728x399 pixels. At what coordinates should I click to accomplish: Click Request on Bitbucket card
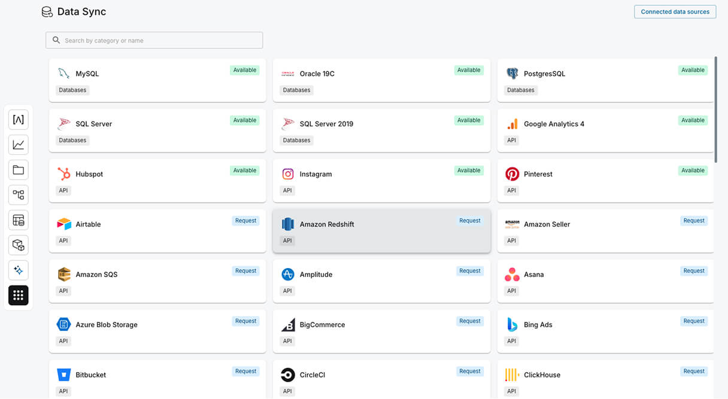(245, 371)
